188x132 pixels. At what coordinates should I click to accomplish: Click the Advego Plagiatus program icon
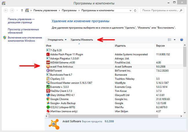point(48,58)
